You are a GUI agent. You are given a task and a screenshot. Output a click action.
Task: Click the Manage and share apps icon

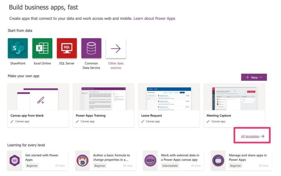218,161
